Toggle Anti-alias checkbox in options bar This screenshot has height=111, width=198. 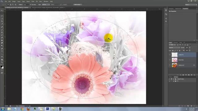point(31,5)
